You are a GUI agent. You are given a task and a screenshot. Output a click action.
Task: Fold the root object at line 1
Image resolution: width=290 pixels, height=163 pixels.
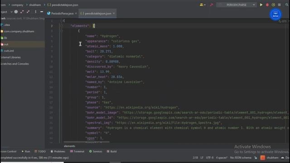pos(62,21)
